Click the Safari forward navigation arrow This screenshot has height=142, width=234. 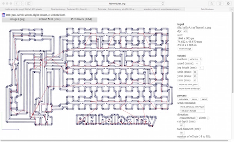[x=21, y=4]
